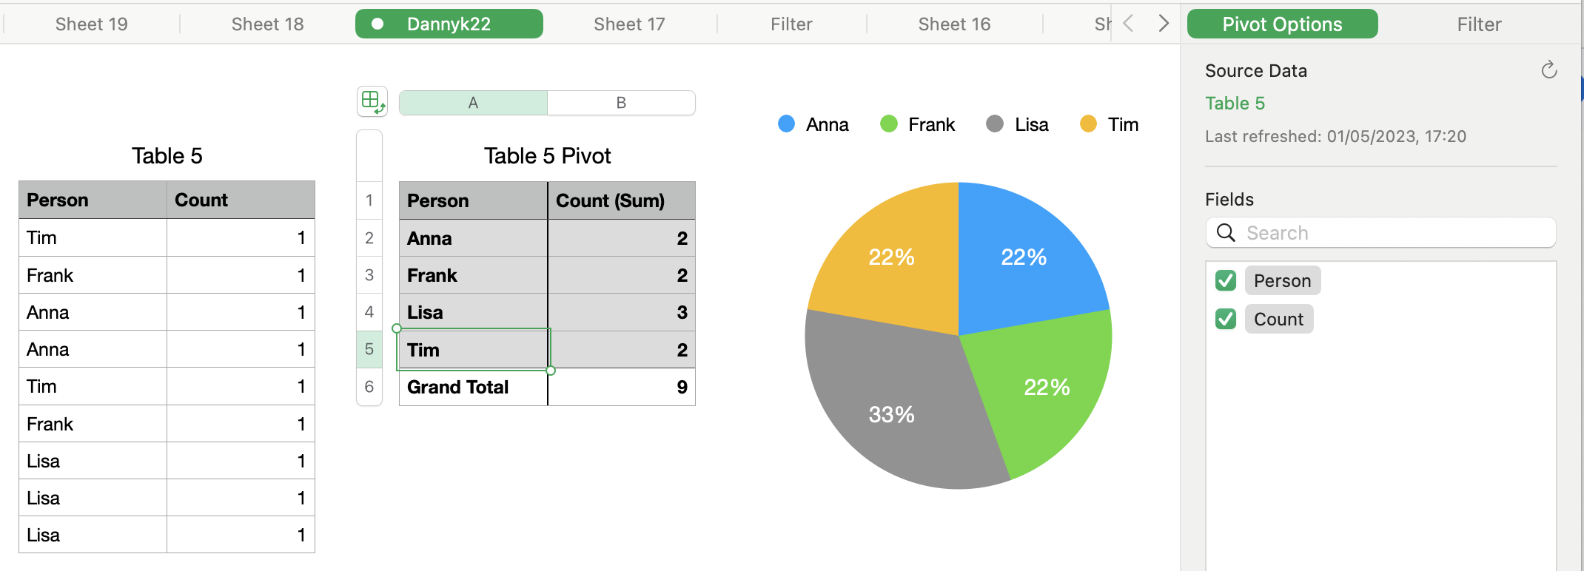Click the yellow Tim legend dot
This screenshot has width=1584, height=571.
point(1088,124)
